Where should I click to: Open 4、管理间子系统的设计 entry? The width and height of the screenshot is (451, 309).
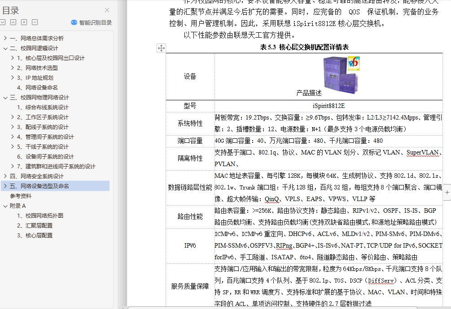pos(45,137)
